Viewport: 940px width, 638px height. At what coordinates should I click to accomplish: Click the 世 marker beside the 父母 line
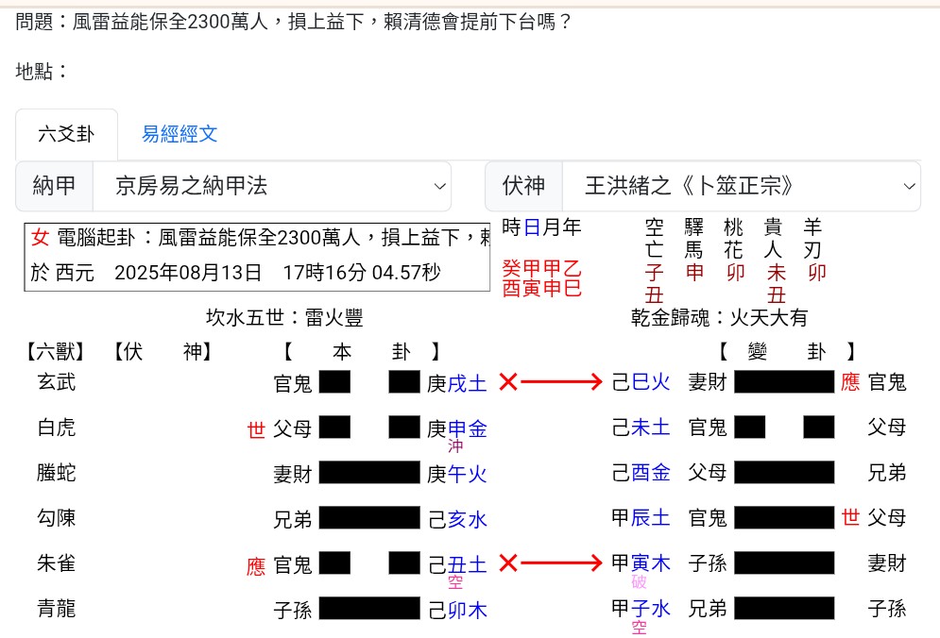coord(256,428)
